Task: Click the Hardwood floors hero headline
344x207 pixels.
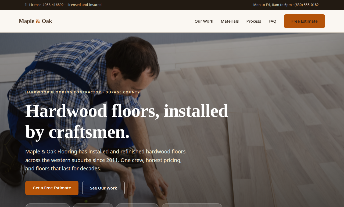Action: coord(127,121)
